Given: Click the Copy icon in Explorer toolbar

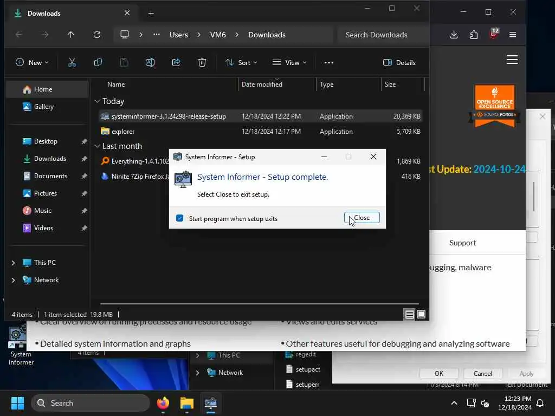Looking at the screenshot, I should pyautogui.click(x=98, y=63).
